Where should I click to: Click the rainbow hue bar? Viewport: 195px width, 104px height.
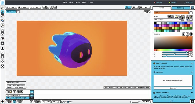click(x=173, y=50)
